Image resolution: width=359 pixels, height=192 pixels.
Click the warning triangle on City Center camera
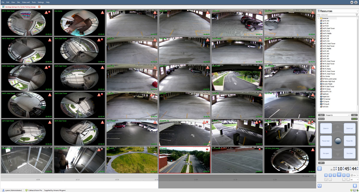click(x=99, y=13)
